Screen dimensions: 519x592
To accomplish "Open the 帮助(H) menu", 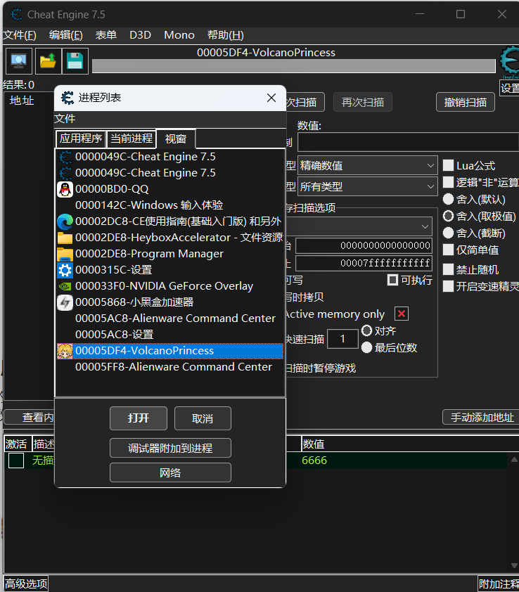I will 226,35.
